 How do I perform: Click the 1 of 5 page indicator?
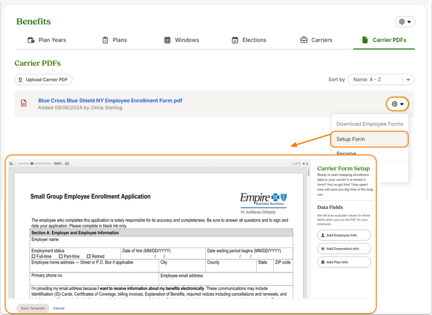pos(296,163)
